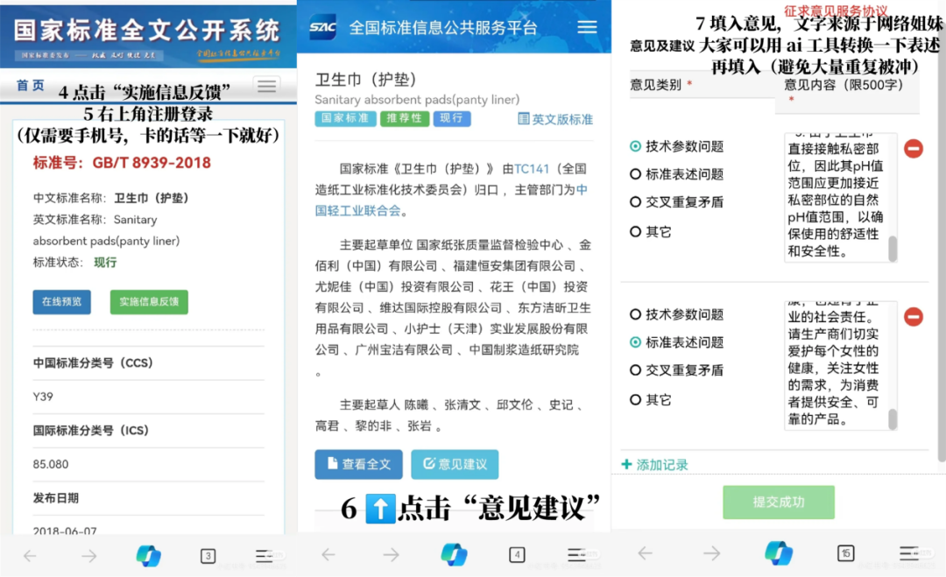The height and width of the screenshot is (577, 946).
Task: Click the 意见建议 button
Action: coord(455,464)
